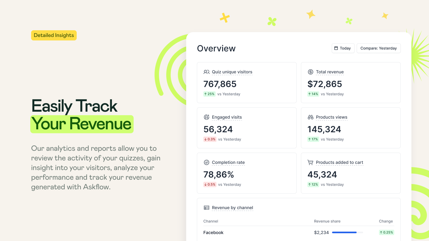Click the Engaged visits user icon
This screenshot has height=241, width=429.
pyautogui.click(x=206, y=117)
